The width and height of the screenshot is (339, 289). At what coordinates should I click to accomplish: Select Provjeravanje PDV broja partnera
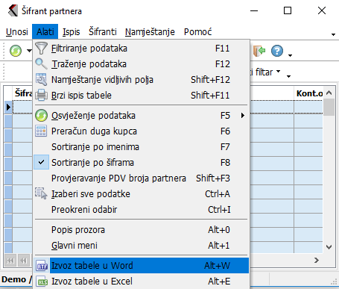click(x=142, y=178)
